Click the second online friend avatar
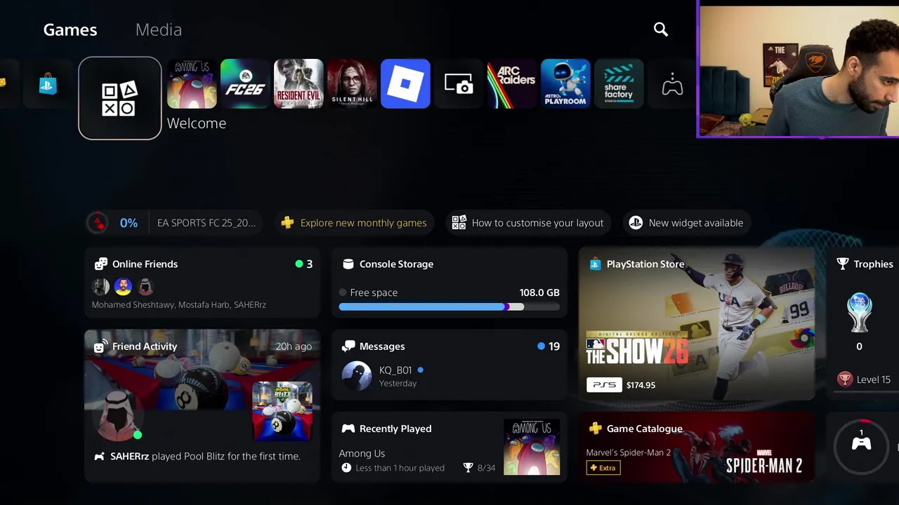The width and height of the screenshot is (899, 505). [123, 286]
